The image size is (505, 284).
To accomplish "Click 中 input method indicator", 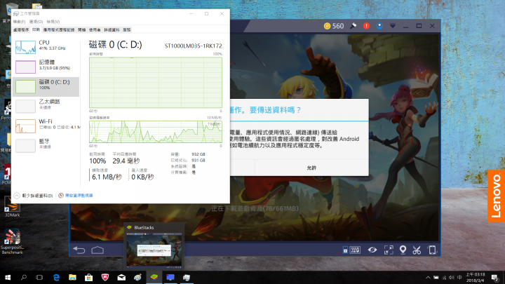I will tap(459, 277).
